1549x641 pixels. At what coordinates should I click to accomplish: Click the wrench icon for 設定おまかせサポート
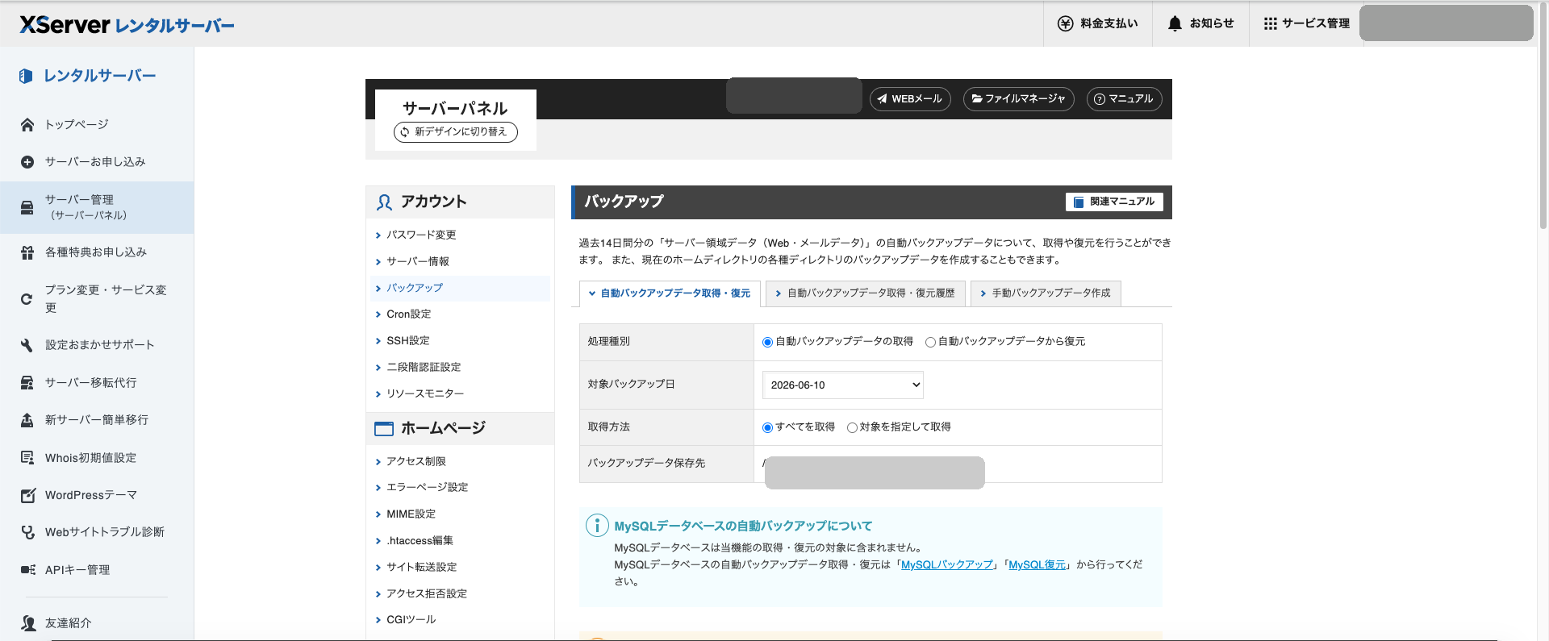pos(27,345)
